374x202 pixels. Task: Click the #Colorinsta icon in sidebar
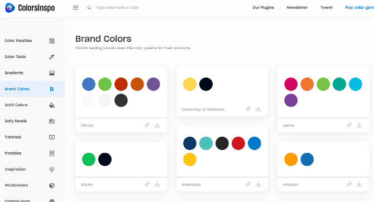click(52, 185)
